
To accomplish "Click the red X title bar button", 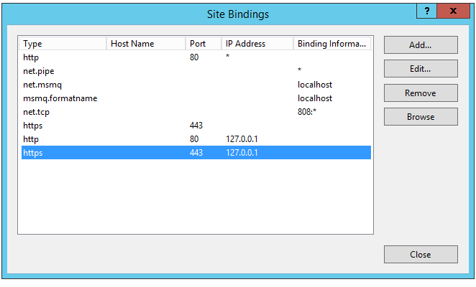I will 452,11.
